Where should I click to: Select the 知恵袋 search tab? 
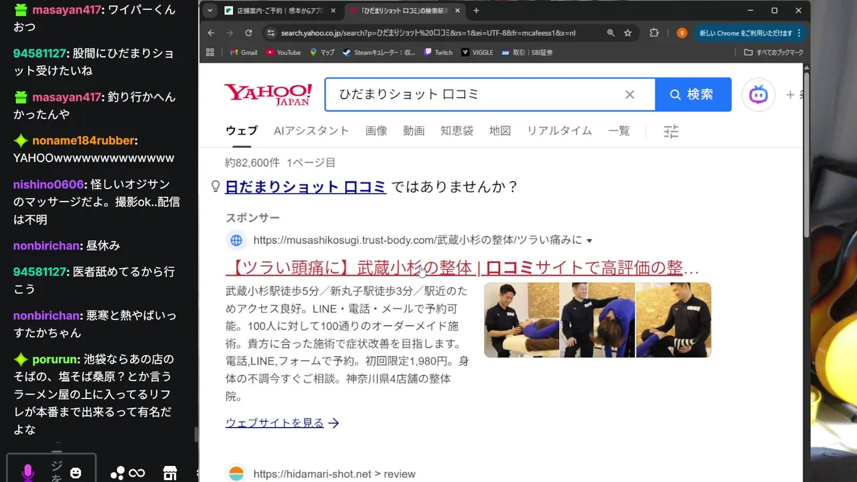tap(457, 131)
